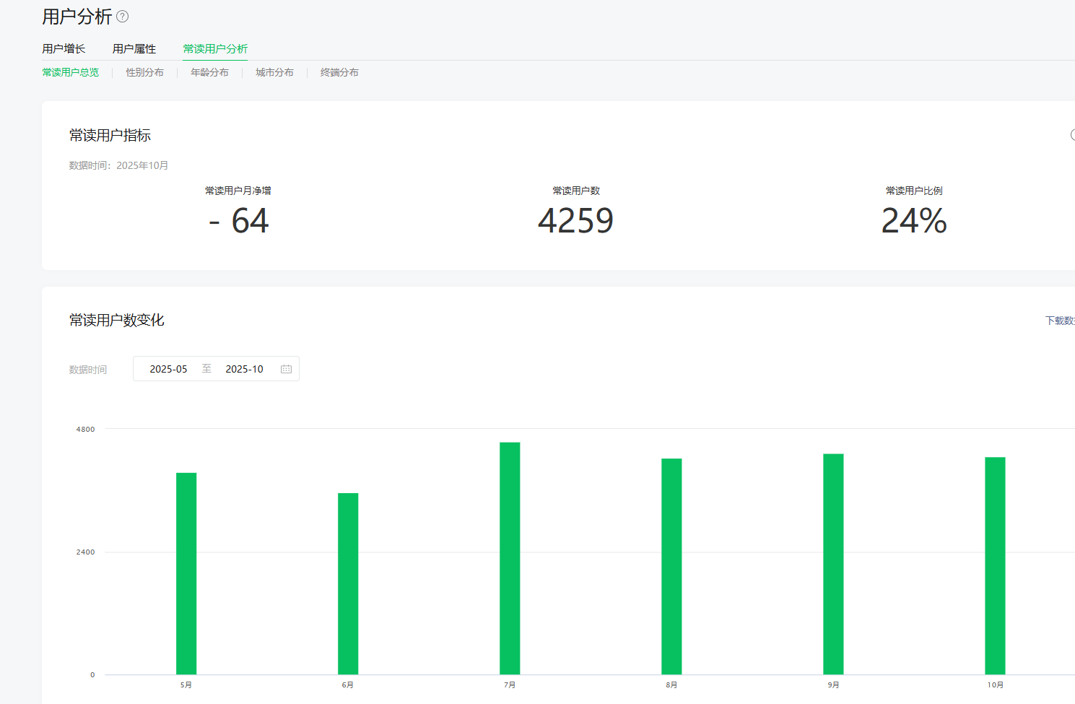Switch to the 用户增长 tab
The image size is (1075, 704).
click(64, 49)
